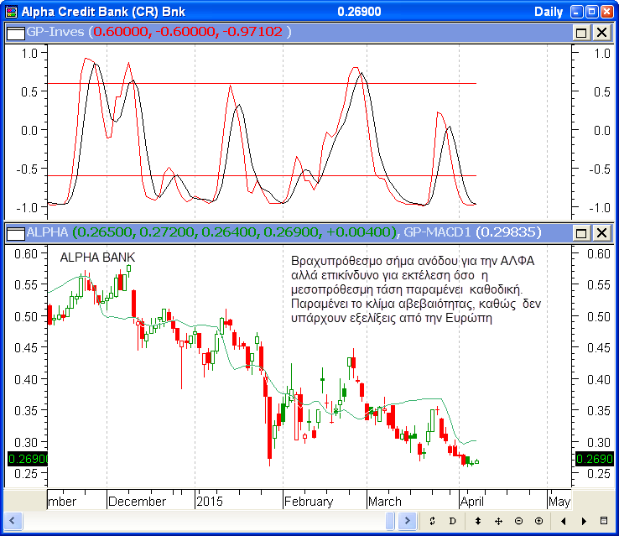This screenshot has height=536, width=619.
Task: Click the ALPHA BANK chart label
Action: point(97,258)
